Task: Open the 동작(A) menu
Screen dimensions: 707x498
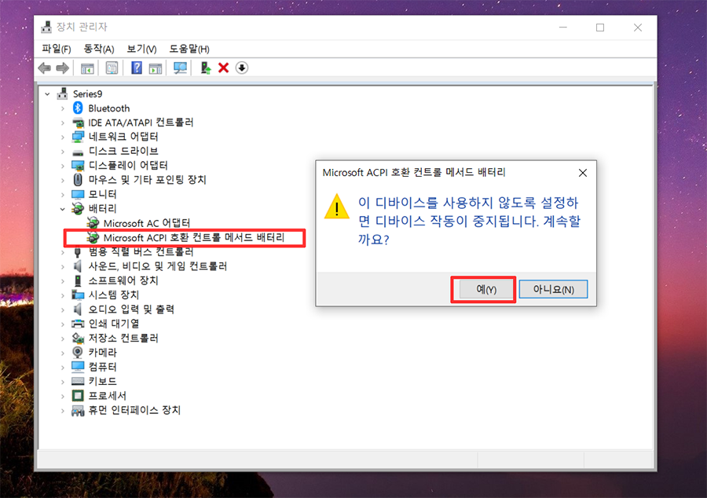Action: coord(99,49)
